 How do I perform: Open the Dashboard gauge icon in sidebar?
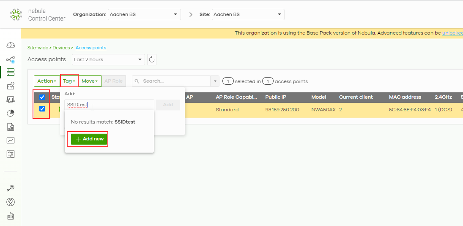point(11,46)
